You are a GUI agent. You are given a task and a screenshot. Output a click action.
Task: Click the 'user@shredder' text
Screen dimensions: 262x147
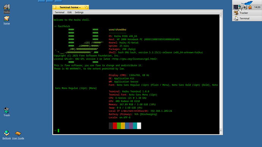click(x=117, y=30)
